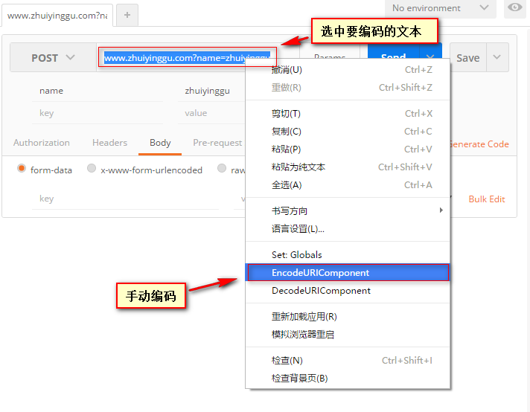This screenshot has width=530, height=412.
Task: Click the zhuiyinggu parameter value field
Action: [212, 91]
